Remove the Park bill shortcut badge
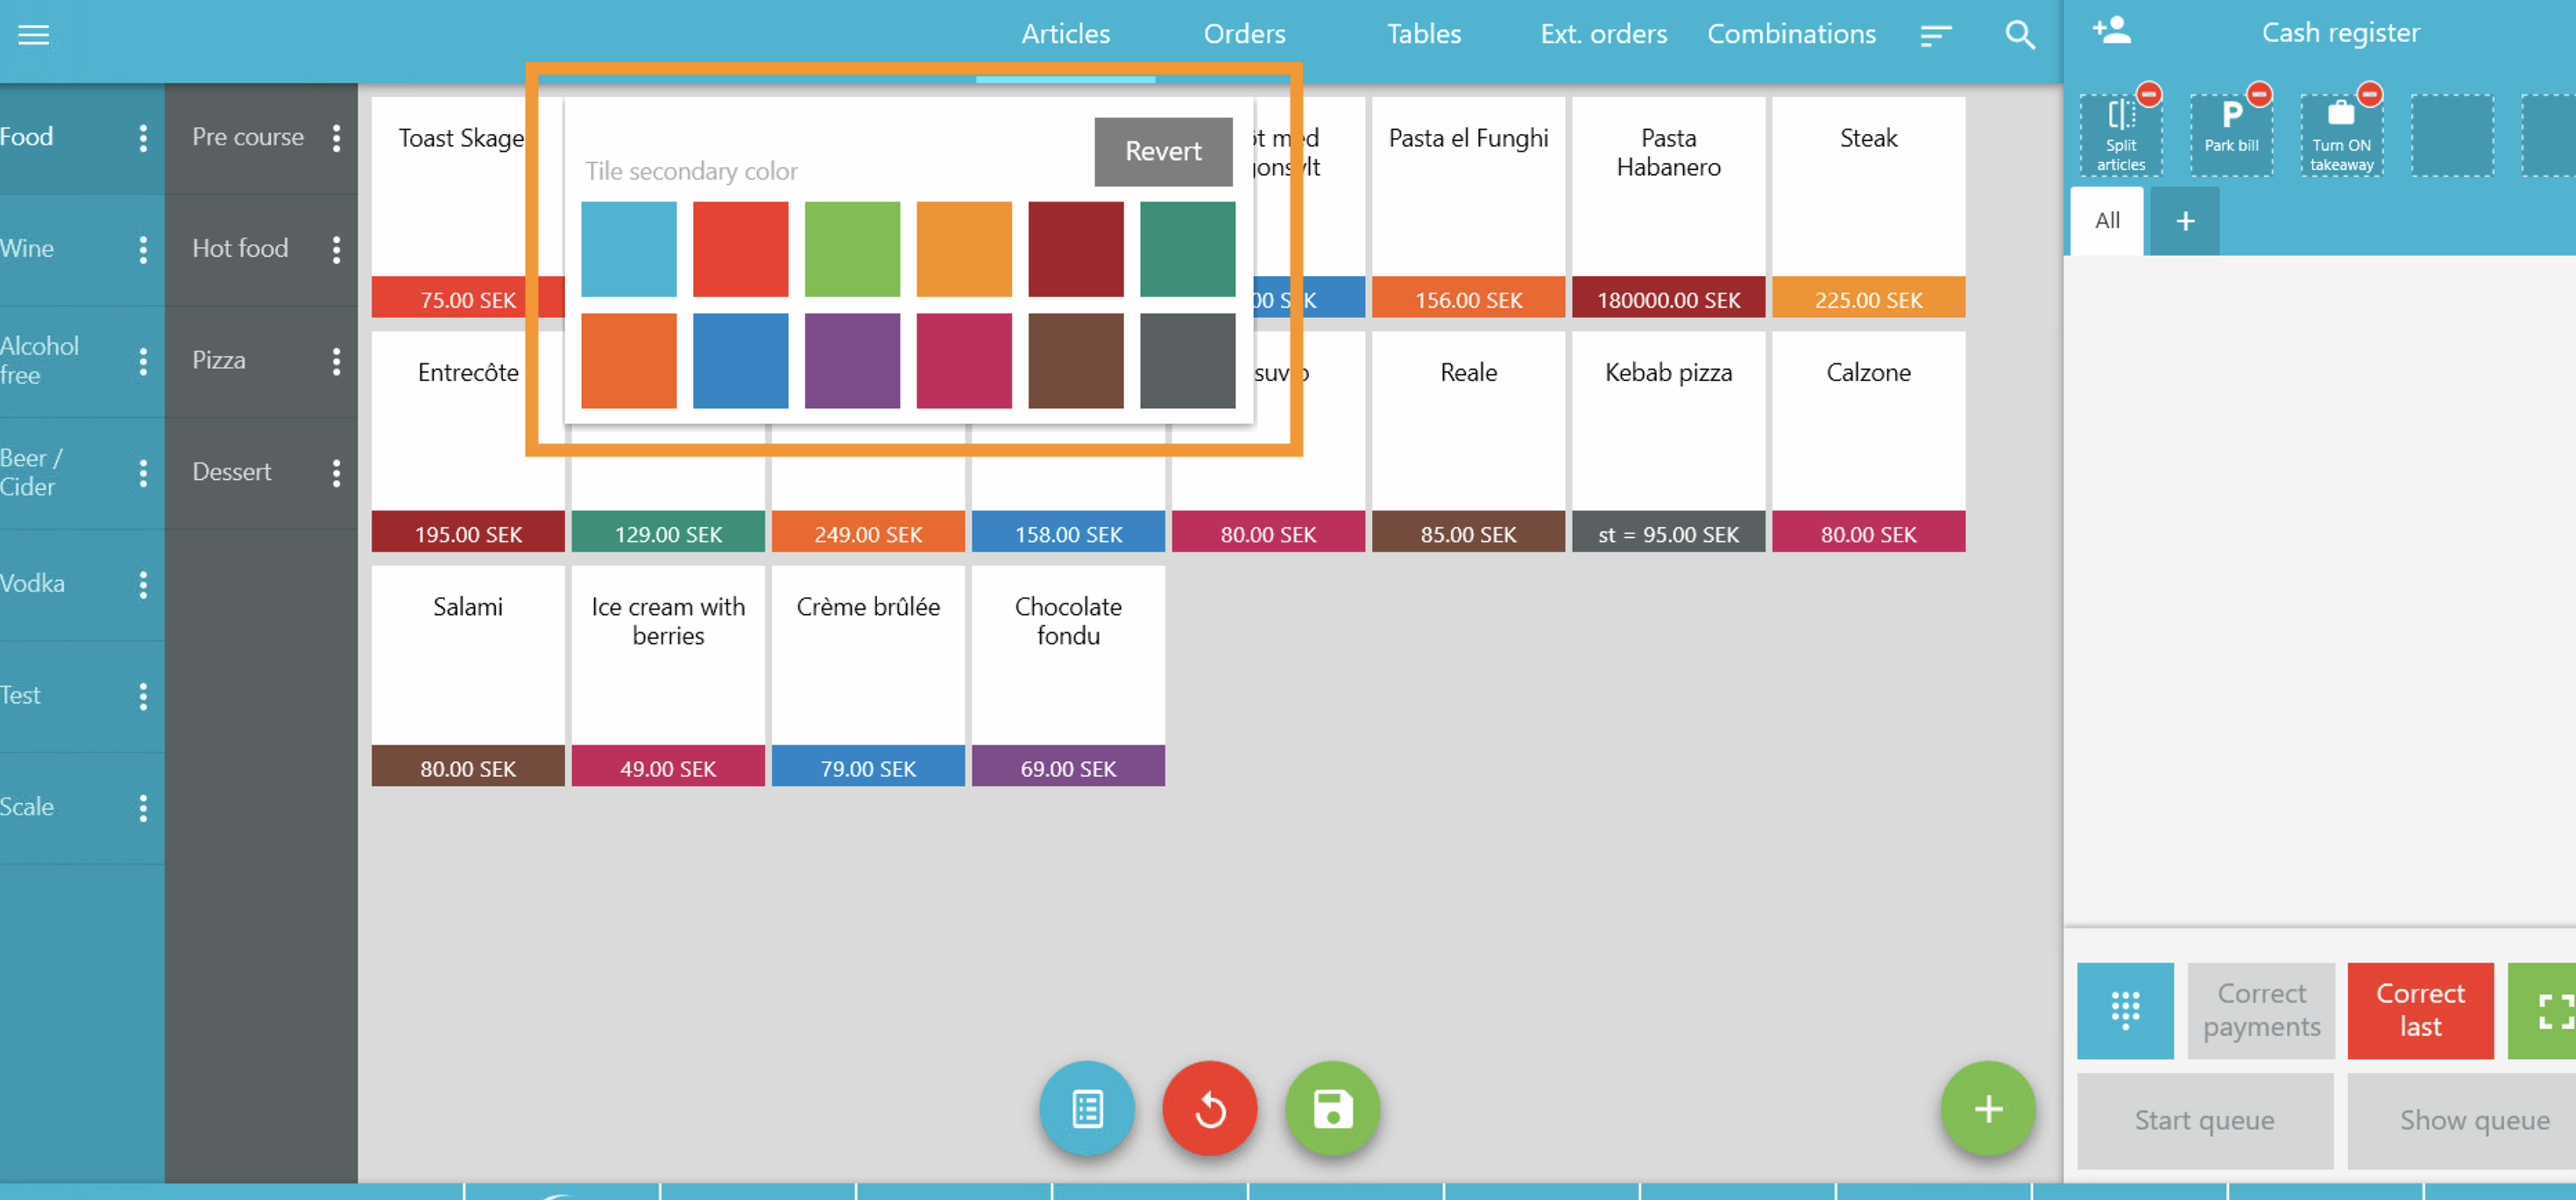The width and height of the screenshot is (2576, 1200). pyautogui.click(x=2258, y=95)
